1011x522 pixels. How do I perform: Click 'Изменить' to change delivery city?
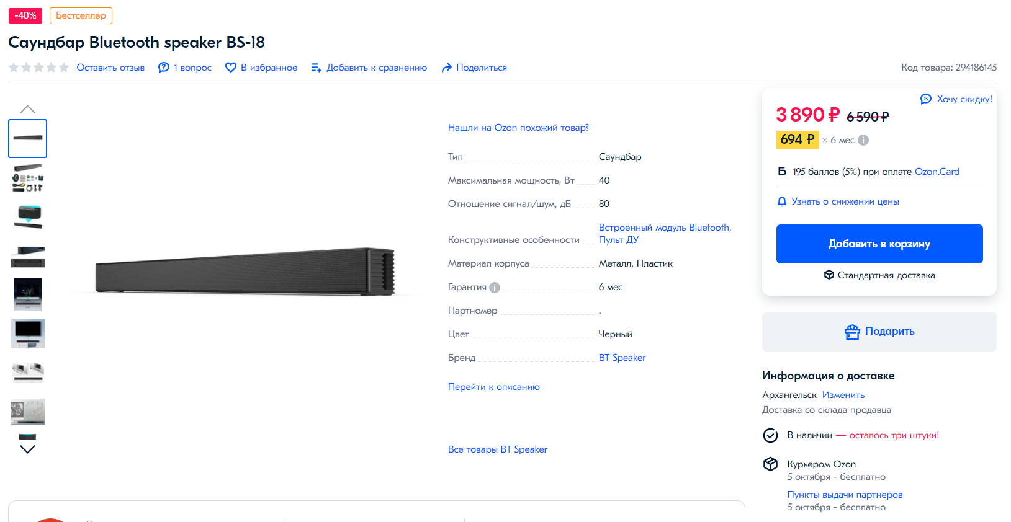[843, 395]
